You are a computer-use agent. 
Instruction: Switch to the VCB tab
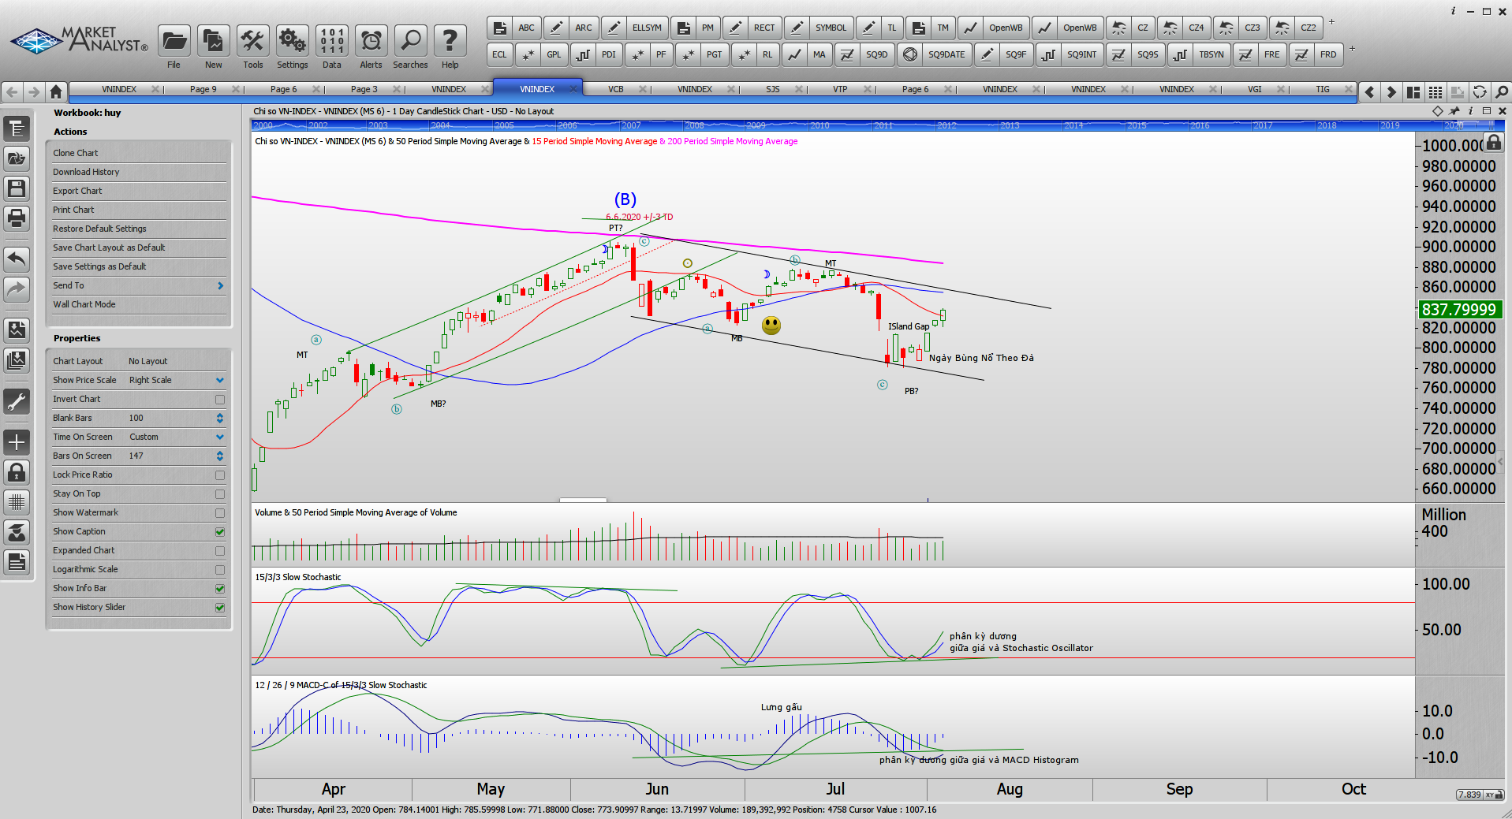pos(616,89)
